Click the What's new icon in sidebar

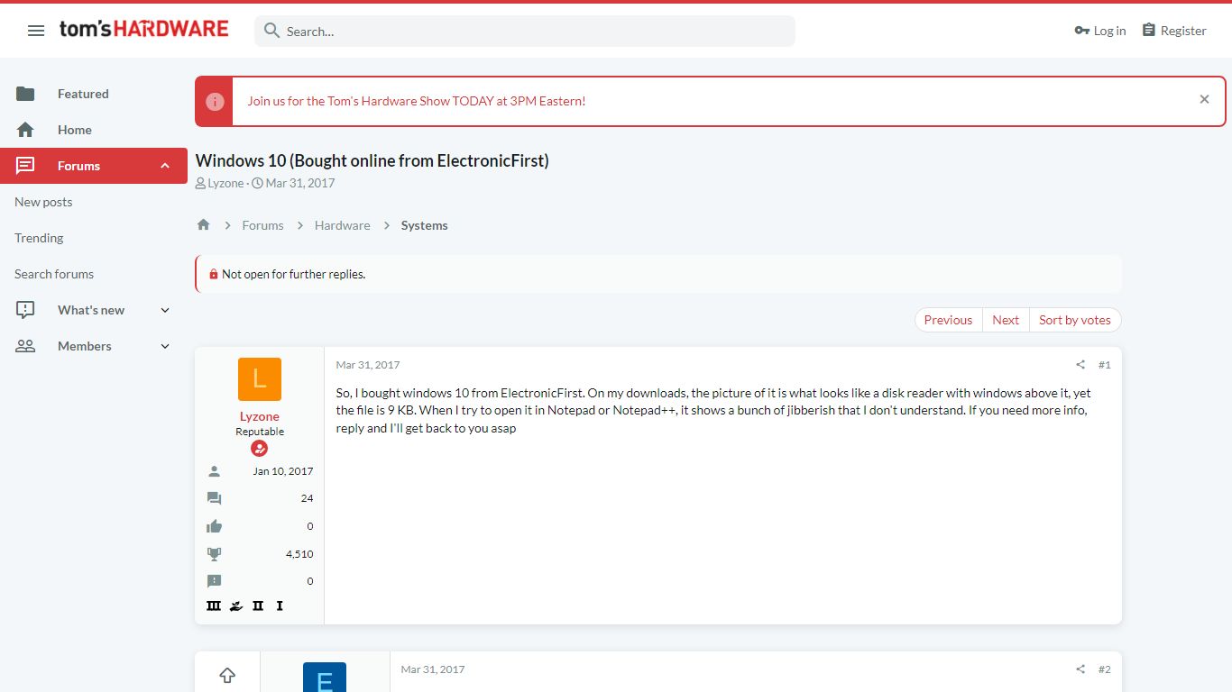point(25,310)
